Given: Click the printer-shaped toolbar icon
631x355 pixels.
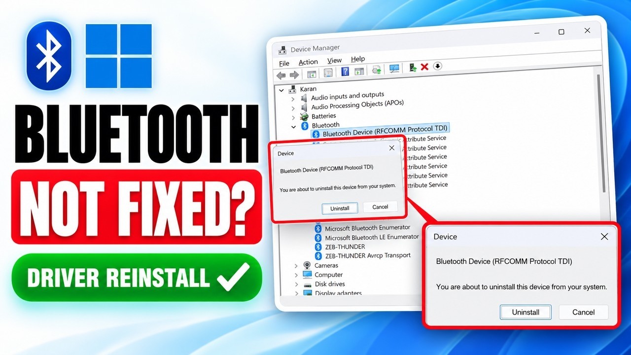Looking at the screenshot, I should click(377, 70).
